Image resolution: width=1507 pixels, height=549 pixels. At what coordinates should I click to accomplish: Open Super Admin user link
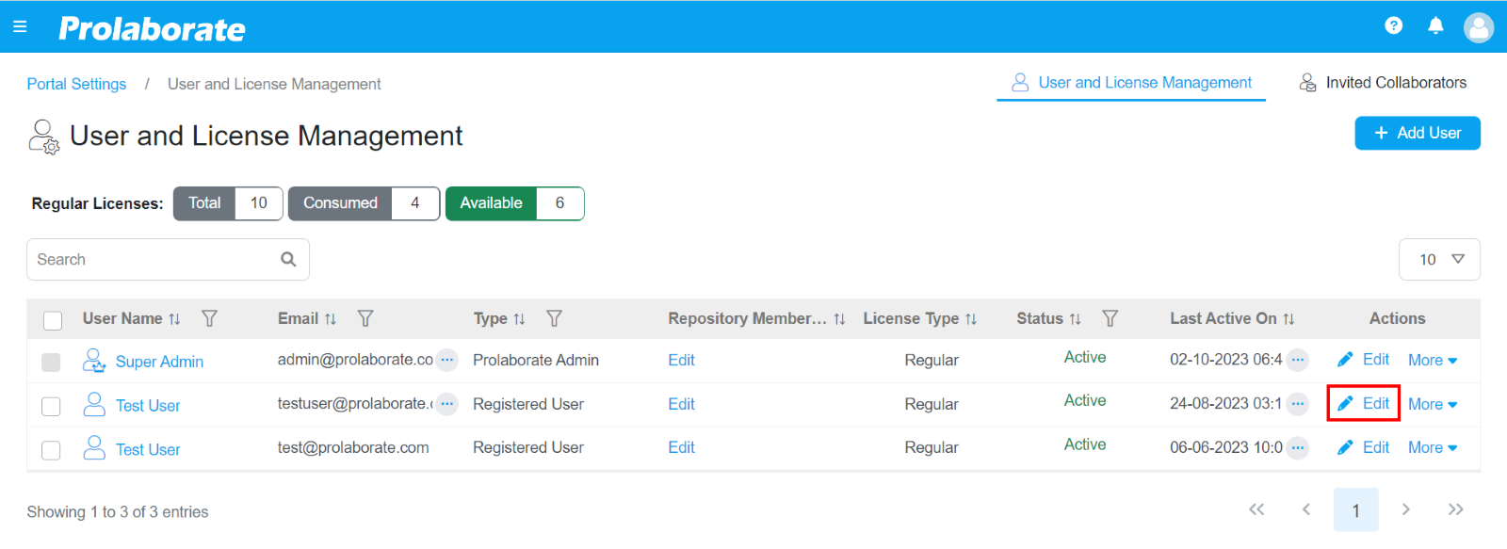click(x=159, y=362)
